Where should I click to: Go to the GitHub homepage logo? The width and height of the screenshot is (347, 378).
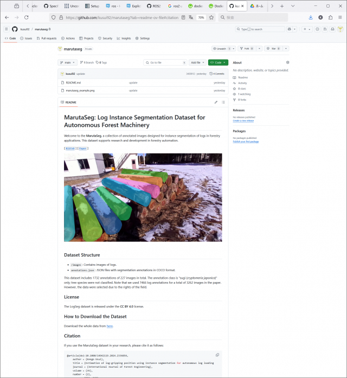click(15, 29)
